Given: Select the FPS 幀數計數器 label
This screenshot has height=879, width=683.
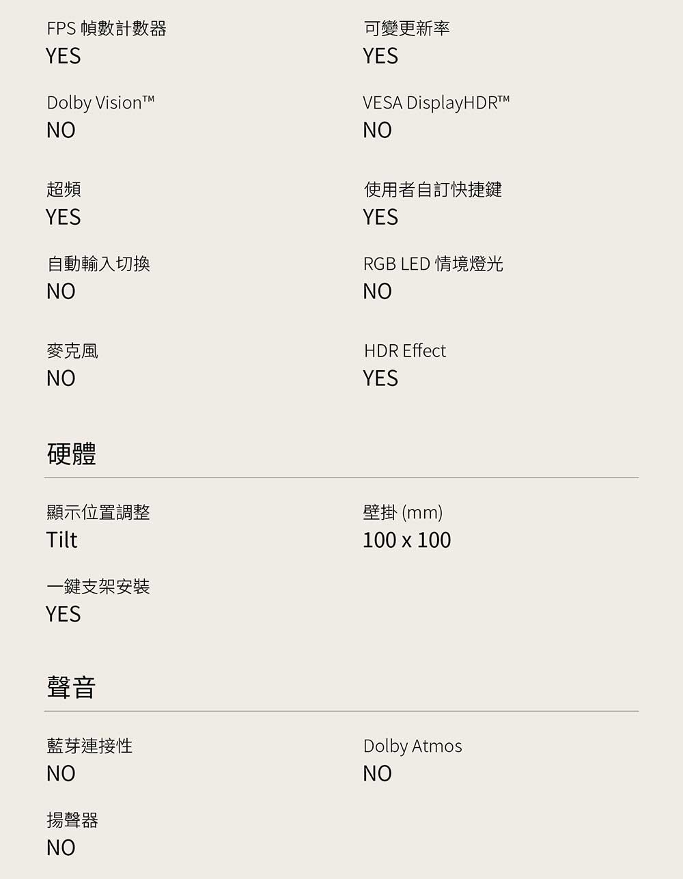Looking at the screenshot, I should (x=107, y=29).
